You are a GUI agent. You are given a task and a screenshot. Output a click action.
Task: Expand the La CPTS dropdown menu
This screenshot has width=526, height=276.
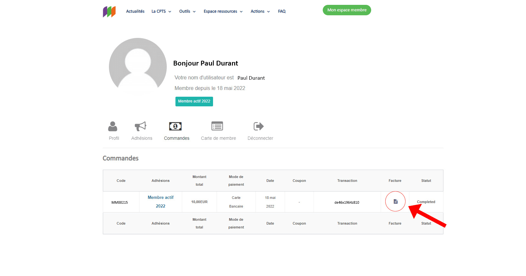tap(161, 11)
